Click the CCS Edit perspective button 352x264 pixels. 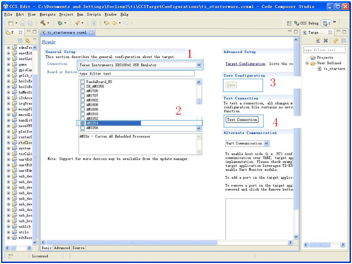(326, 23)
